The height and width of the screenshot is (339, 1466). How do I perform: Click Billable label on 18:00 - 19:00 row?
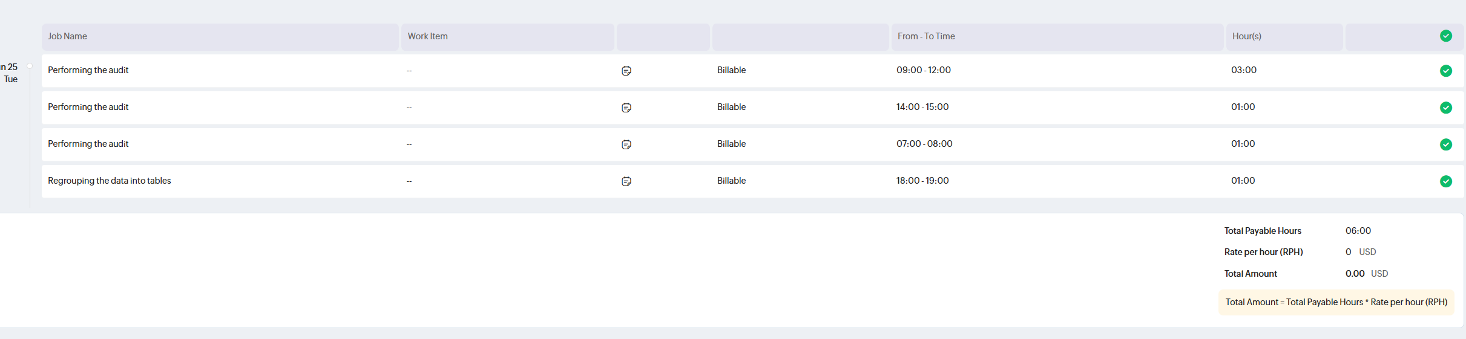click(731, 181)
